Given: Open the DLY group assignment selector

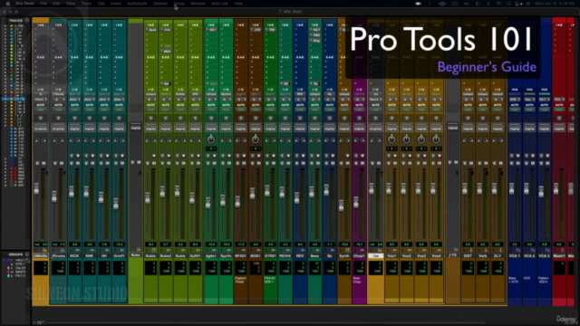Looking at the screenshot, I should tap(498, 129).
